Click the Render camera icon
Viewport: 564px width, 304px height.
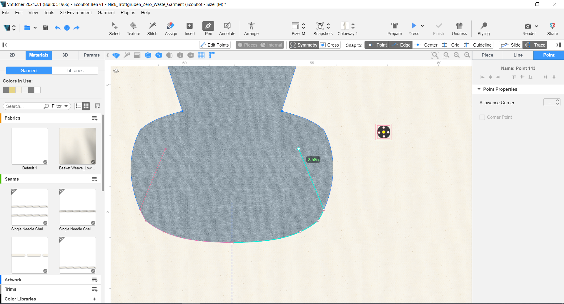[528, 26]
